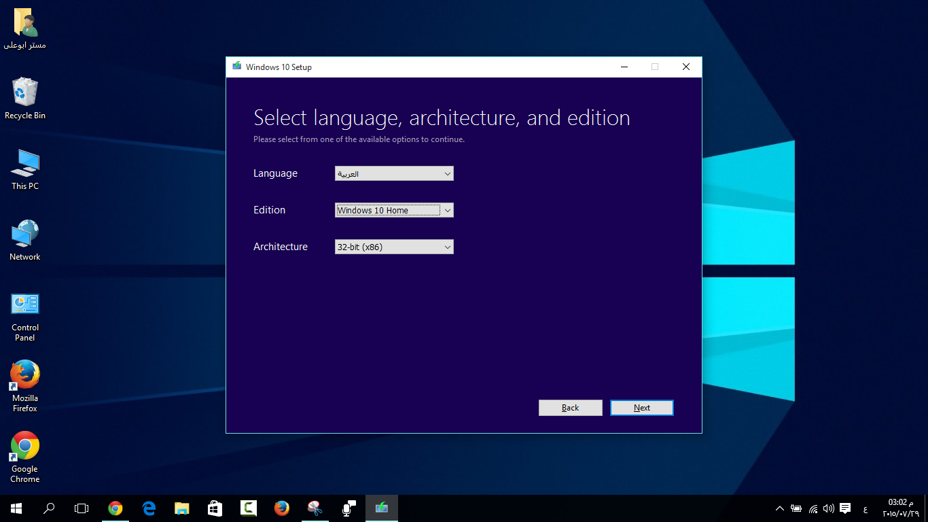Click the battery icon in system tray
This screenshot has height=522, width=928.
796,508
